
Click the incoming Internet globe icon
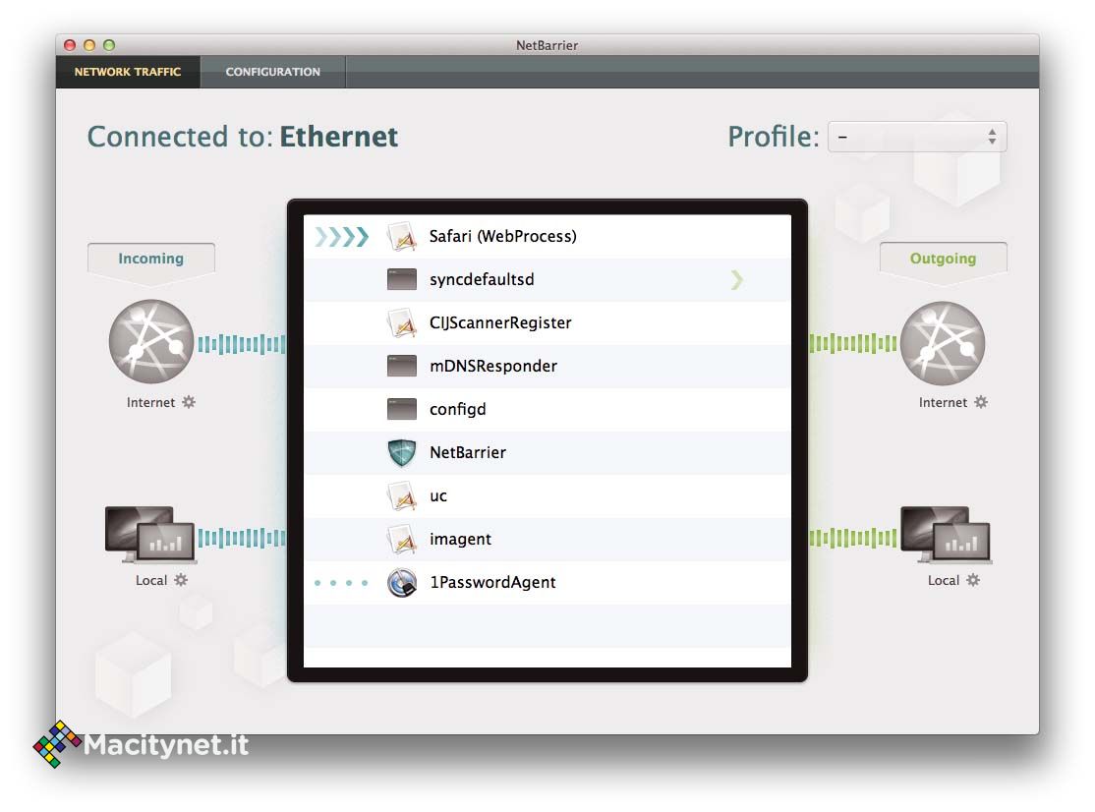pyautogui.click(x=150, y=342)
